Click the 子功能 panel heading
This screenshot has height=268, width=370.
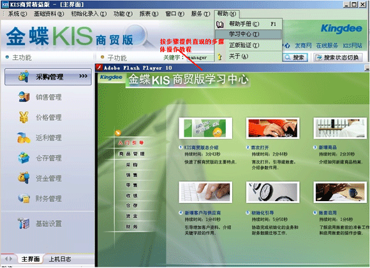tap(117, 58)
